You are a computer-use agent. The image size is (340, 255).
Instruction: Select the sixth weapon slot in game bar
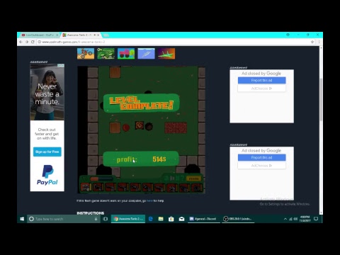pyautogui.click(x=147, y=187)
